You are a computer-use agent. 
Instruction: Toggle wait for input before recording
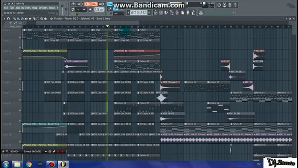coord(80,4)
